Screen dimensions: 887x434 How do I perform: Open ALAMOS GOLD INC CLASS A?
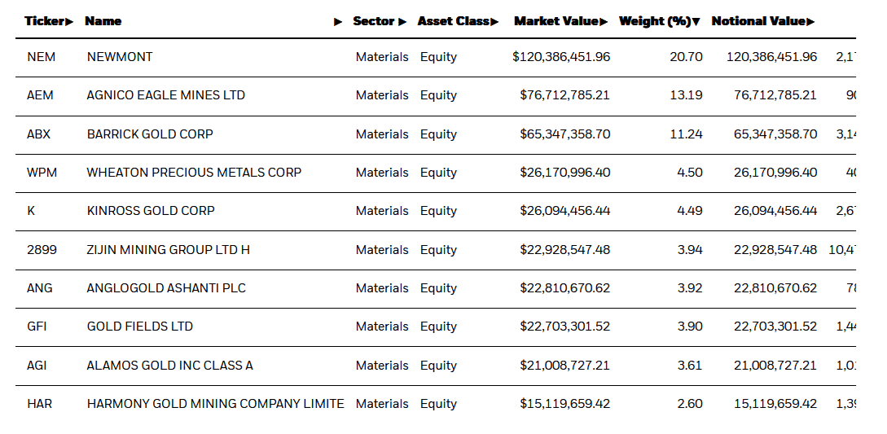pyautogui.click(x=169, y=366)
